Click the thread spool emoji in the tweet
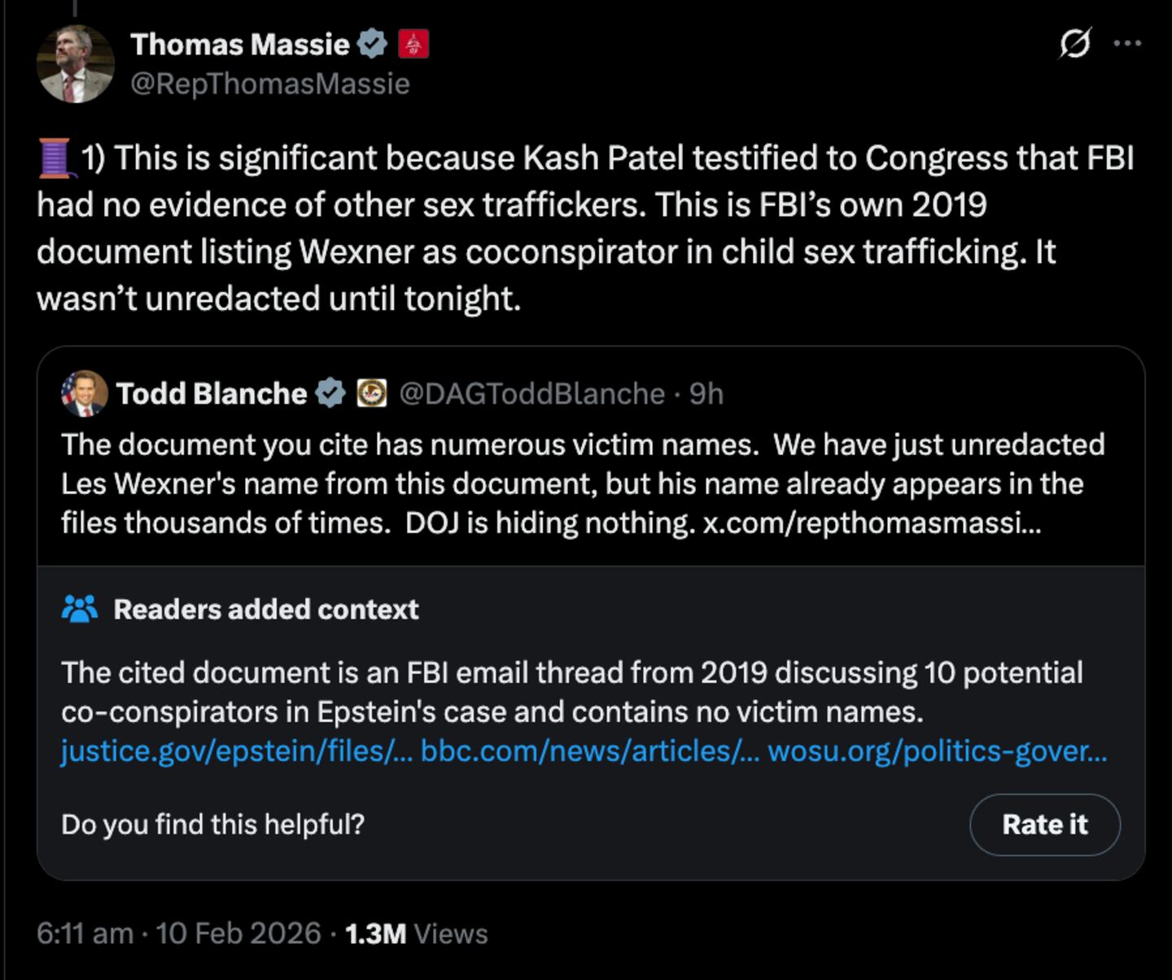 pyautogui.click(x=55, y=158)
